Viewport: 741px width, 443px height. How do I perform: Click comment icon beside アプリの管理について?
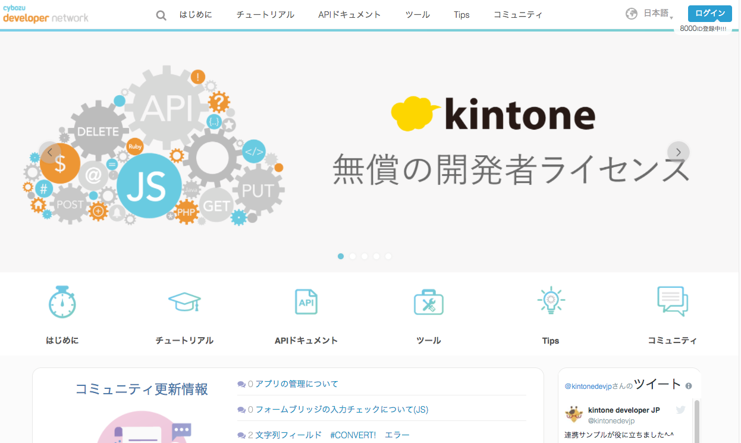click(x=241, y=385)
